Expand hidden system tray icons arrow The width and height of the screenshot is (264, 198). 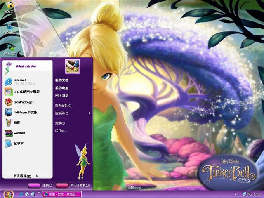(236, 194)
